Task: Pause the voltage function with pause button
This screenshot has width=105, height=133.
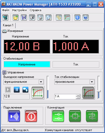Action: pos(17,90)
